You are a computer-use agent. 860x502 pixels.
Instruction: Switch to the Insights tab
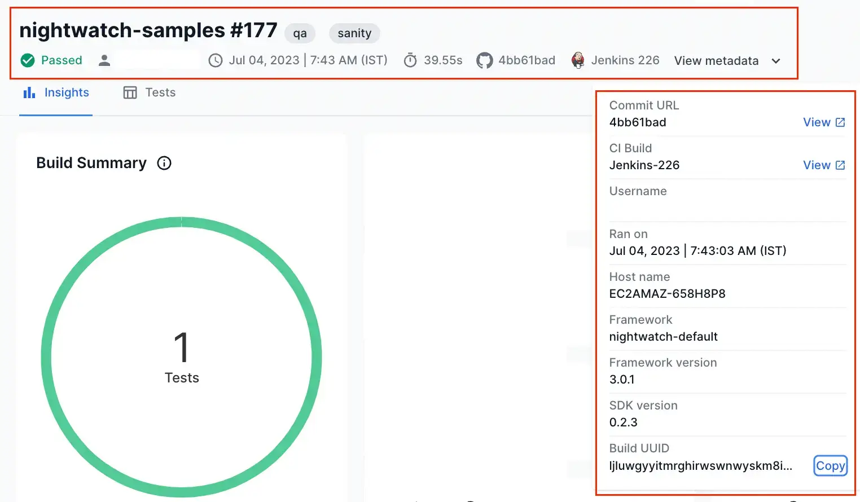coord(56,93)
